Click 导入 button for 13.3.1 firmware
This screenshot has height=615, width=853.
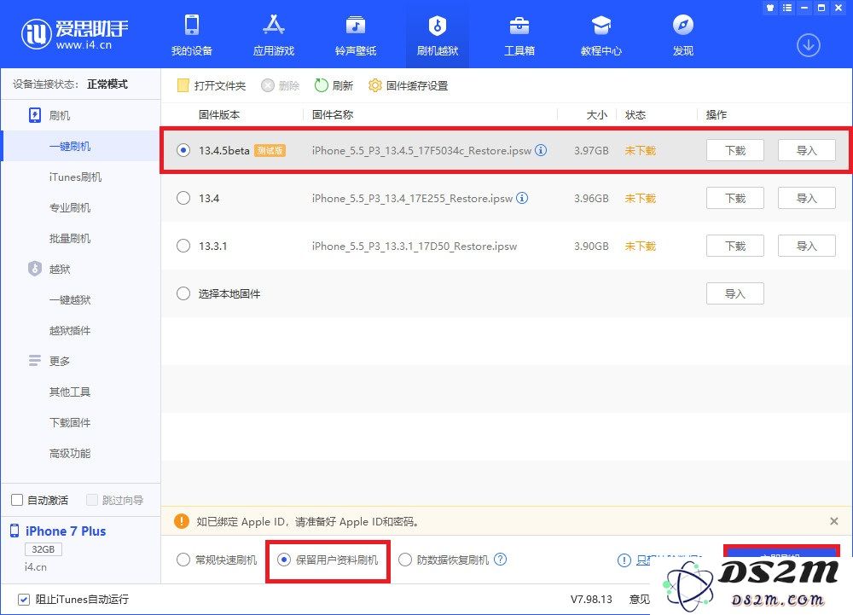pos(807,246)
